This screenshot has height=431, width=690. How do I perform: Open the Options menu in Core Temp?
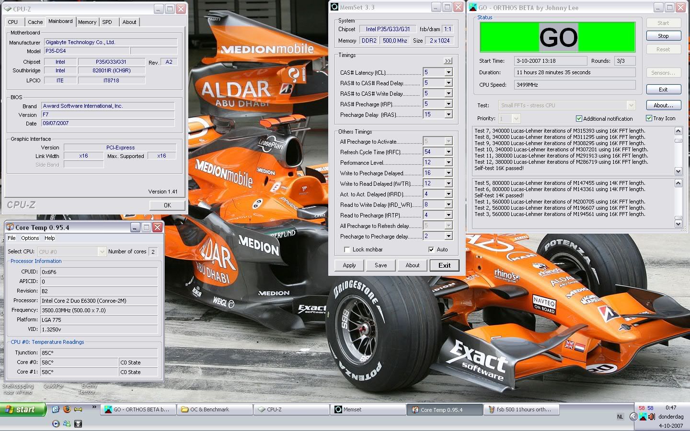[30, 238]
